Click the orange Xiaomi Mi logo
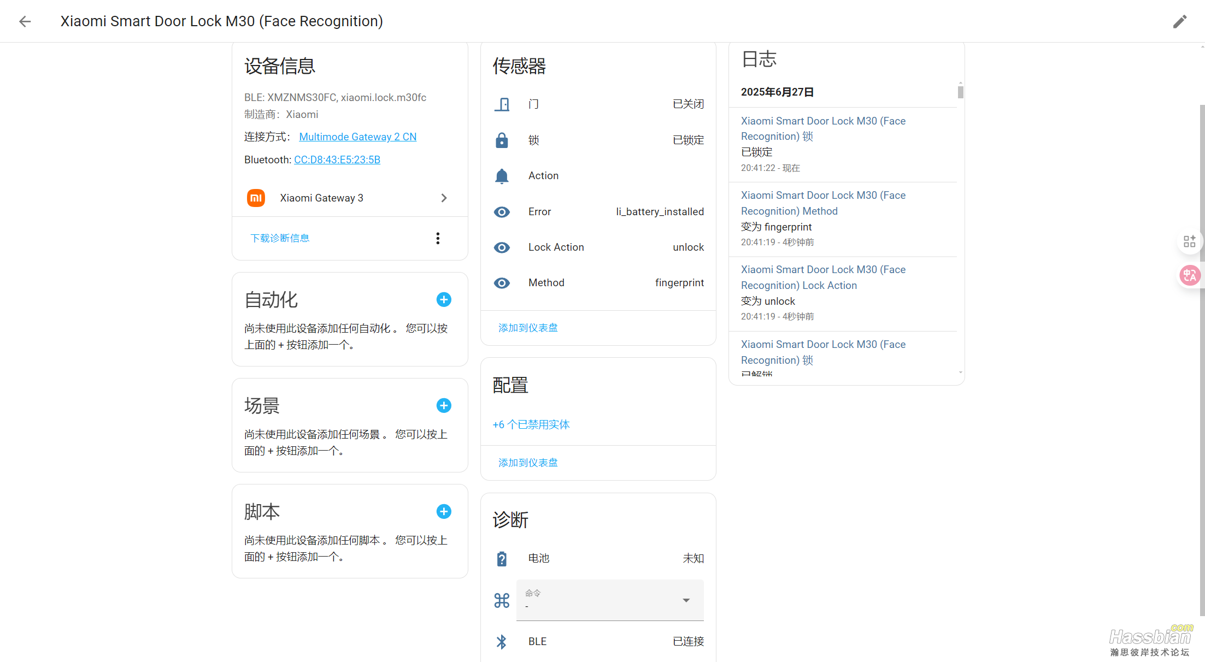Image resolution: width=1205 pixels, height=662 pixels. coord(256,198)
